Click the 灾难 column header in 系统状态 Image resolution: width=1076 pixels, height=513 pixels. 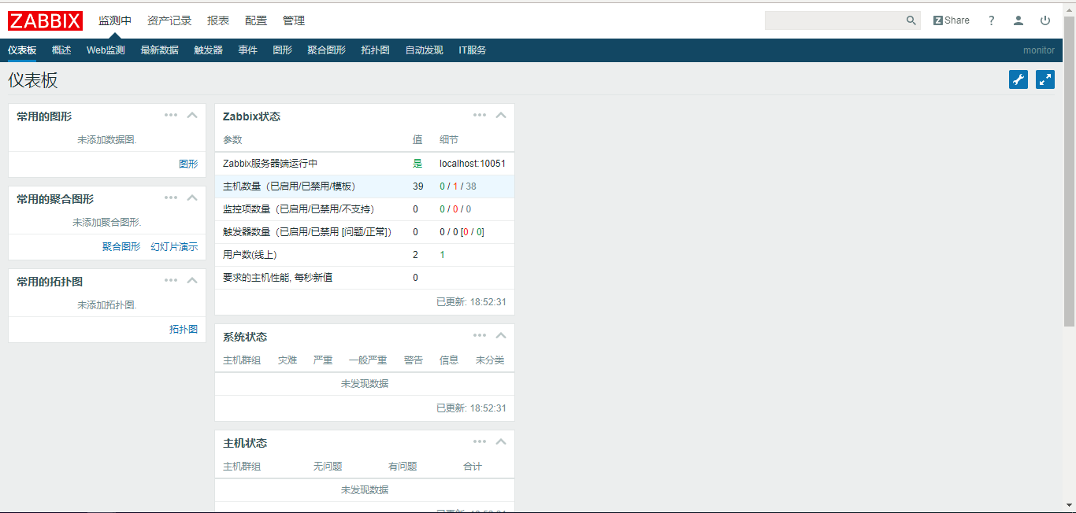(x=288, y=360)
